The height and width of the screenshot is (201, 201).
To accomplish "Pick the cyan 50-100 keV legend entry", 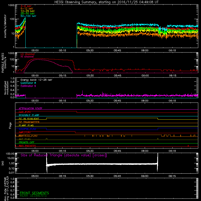I will click(x=28, y=16).
